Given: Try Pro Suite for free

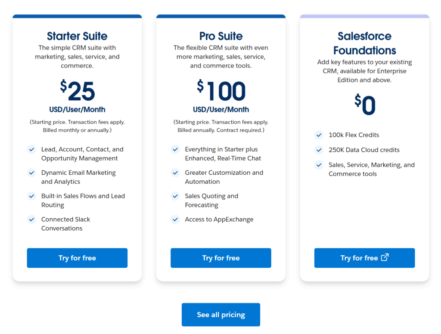Looking at the screenshot, I should coord(221,258).
